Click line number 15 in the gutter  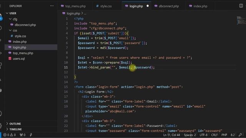66,87
